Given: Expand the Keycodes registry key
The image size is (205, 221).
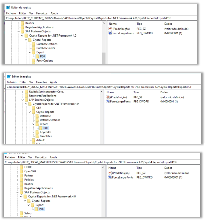Looking at the screenshot, I should point(34,132).
